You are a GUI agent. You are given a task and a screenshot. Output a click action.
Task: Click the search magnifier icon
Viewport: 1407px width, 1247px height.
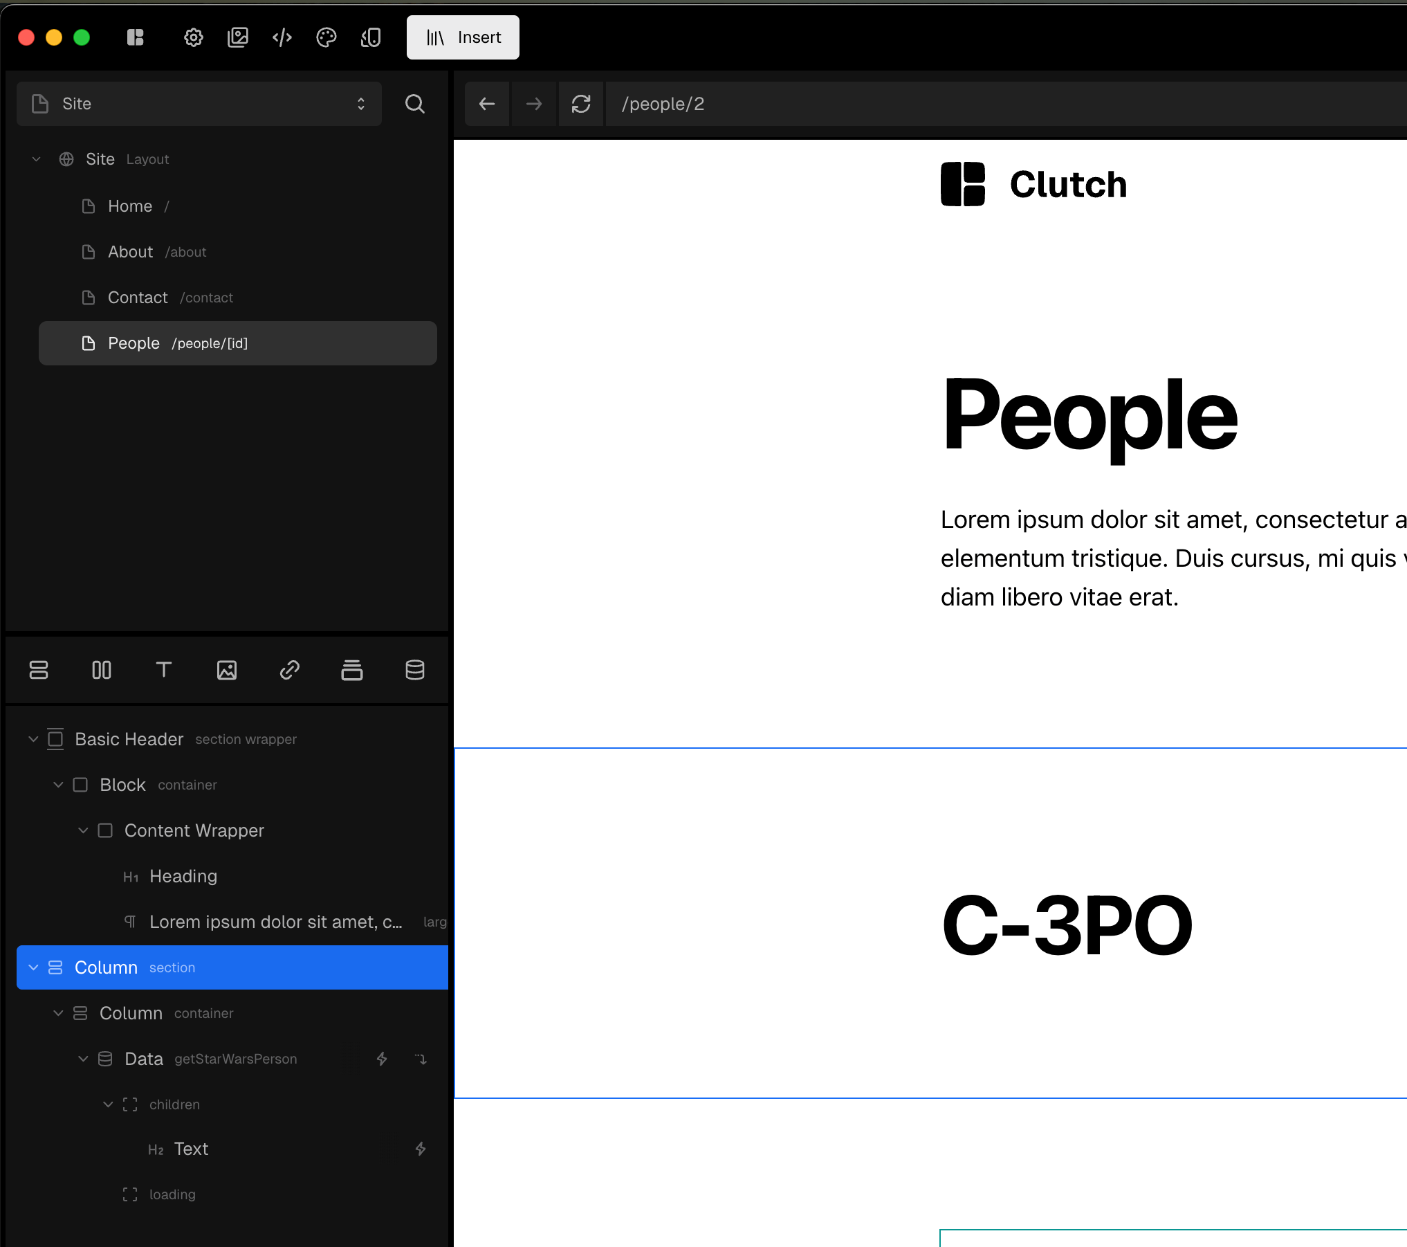(x=415, y=104)
